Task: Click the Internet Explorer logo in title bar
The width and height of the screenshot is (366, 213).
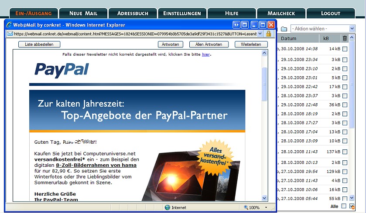Action: click(9, 25)
